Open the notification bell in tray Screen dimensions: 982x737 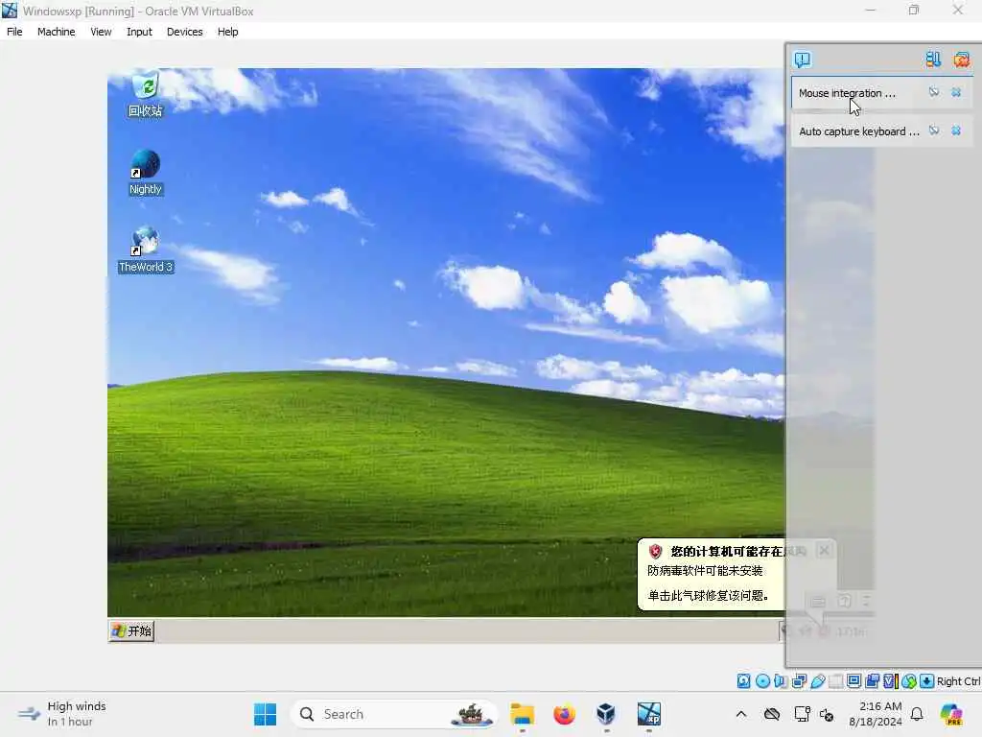pyautogui.click(x=917, y=714)
